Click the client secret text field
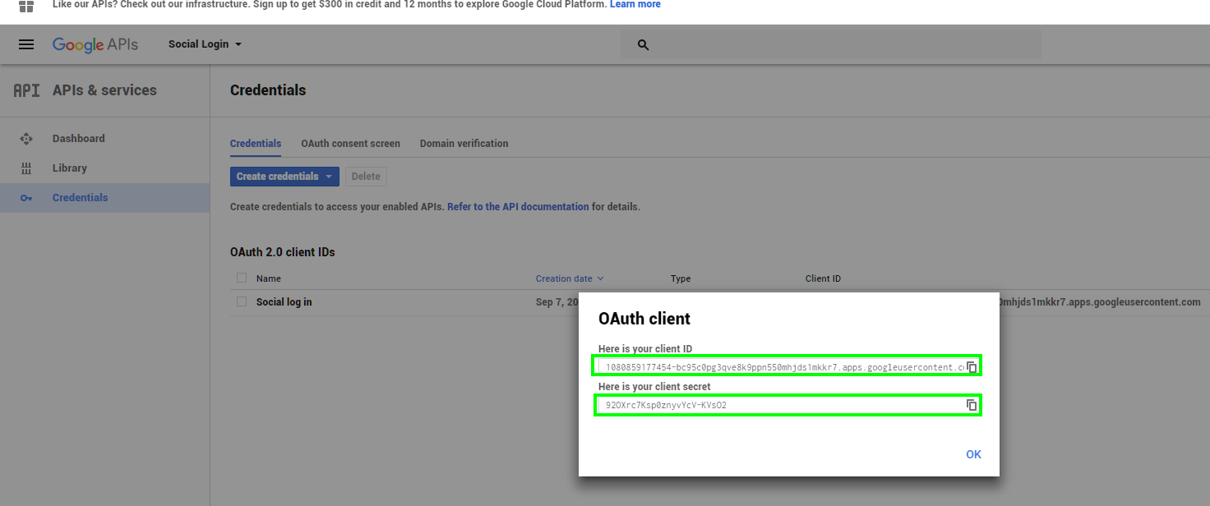The width and height of the screenshot is (1210, 506). (x=781, y=405)
